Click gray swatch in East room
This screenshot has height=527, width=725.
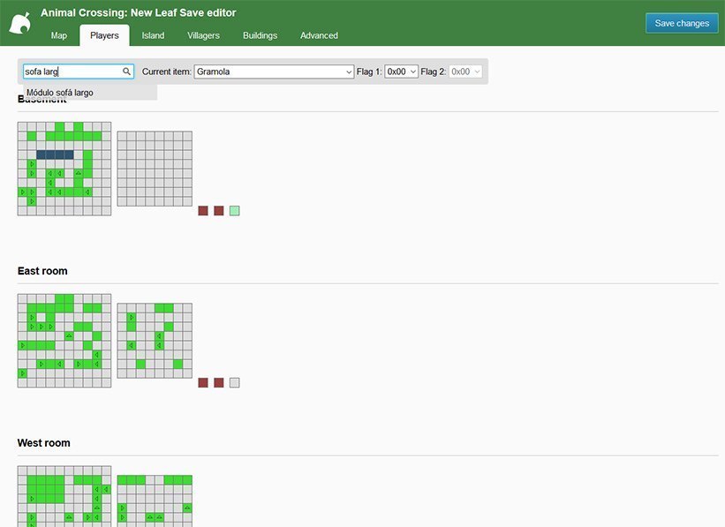[234, 383]
